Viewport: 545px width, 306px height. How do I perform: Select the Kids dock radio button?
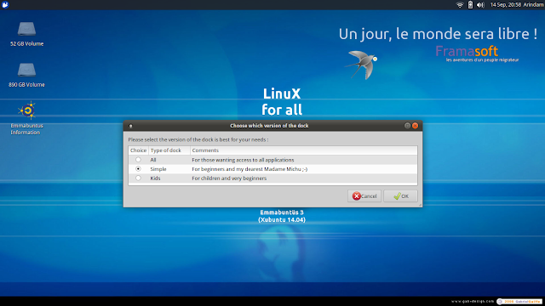coord(138,178)
